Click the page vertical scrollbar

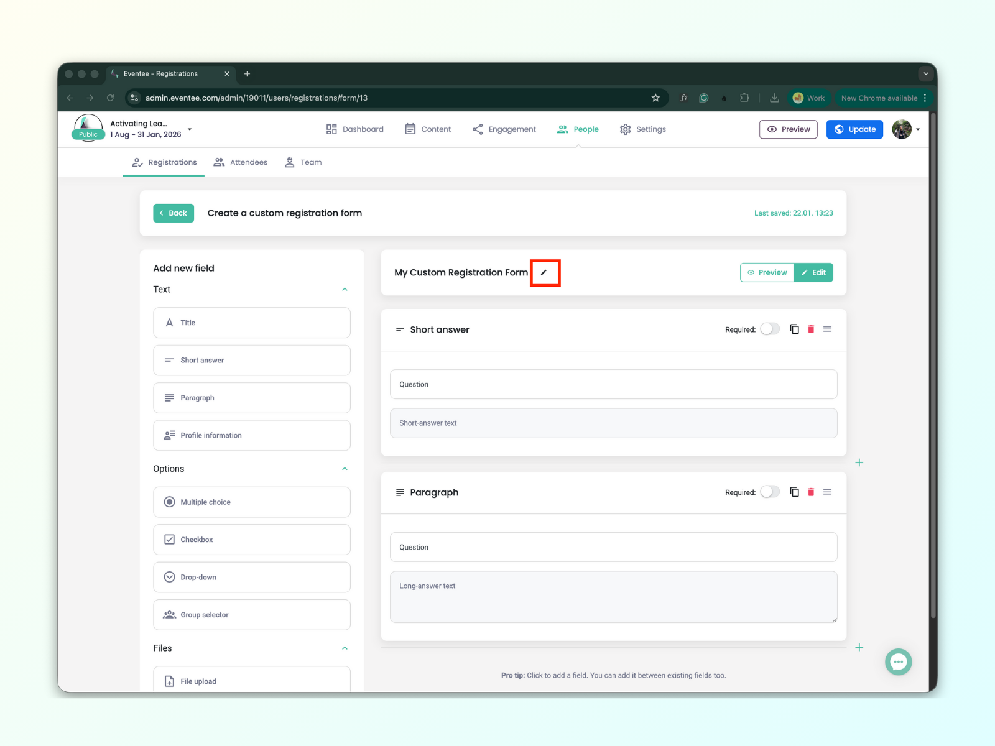click(933, 367)
